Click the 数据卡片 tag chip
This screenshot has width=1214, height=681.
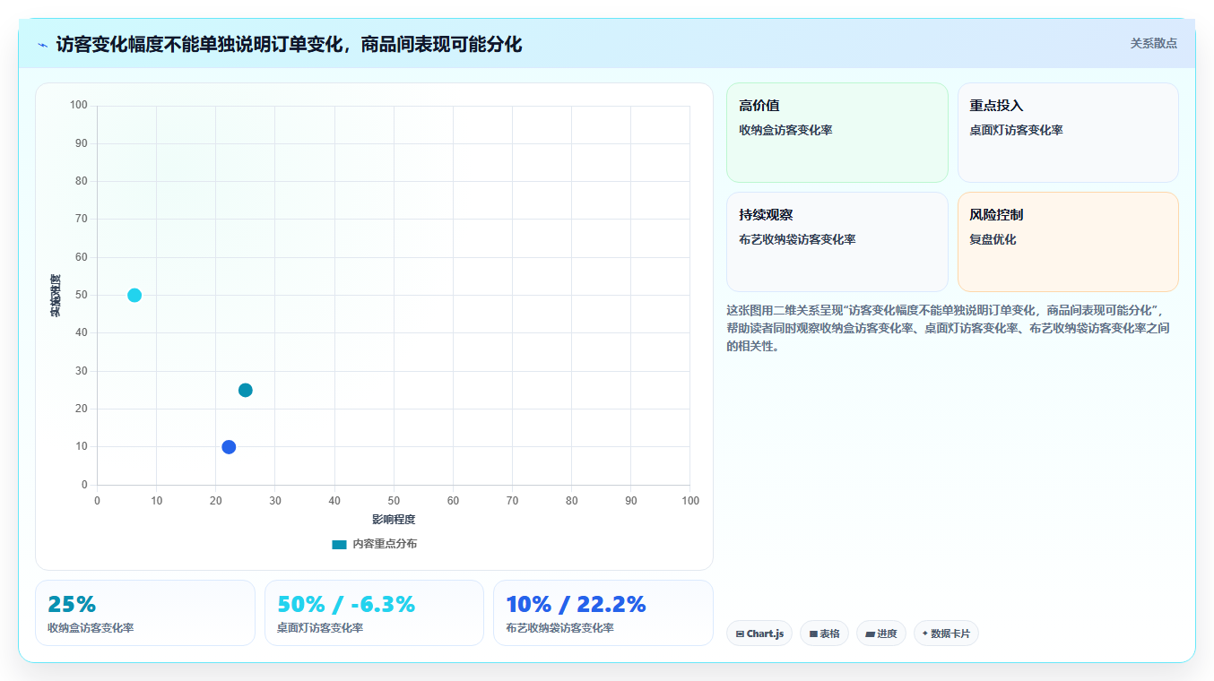[x=946, y=634]
